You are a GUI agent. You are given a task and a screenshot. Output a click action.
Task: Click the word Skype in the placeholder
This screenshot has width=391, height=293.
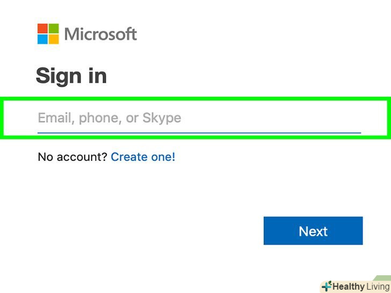tap(162, 118)
